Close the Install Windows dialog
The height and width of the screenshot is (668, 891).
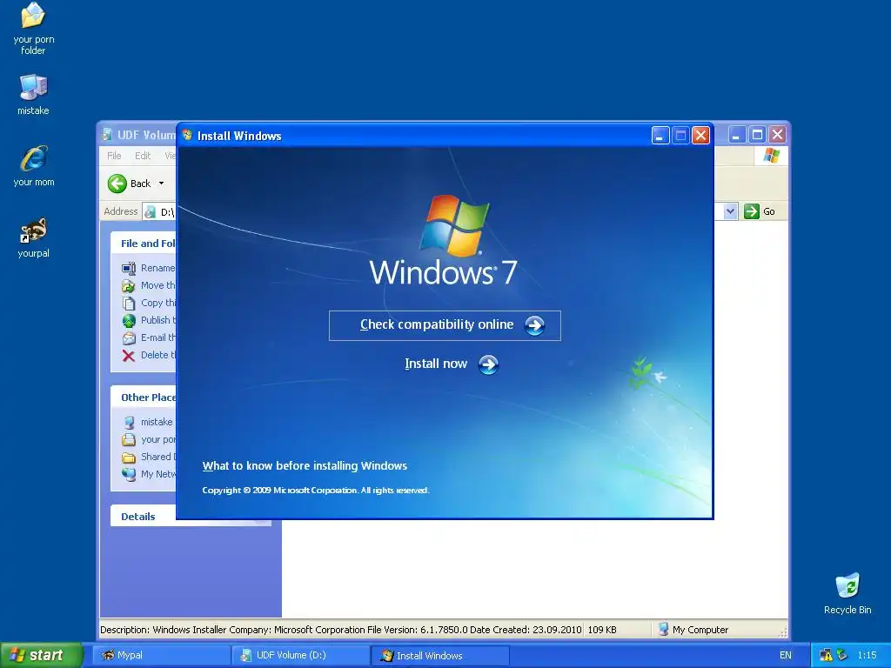[700, 135]
